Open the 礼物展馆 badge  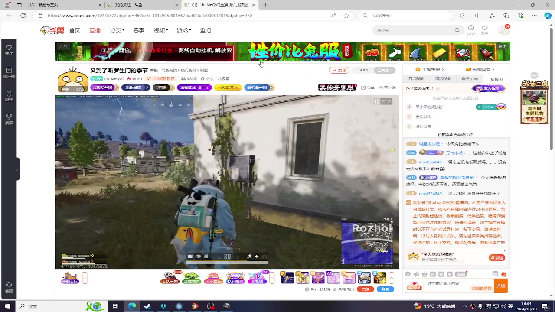pos(135,88)
